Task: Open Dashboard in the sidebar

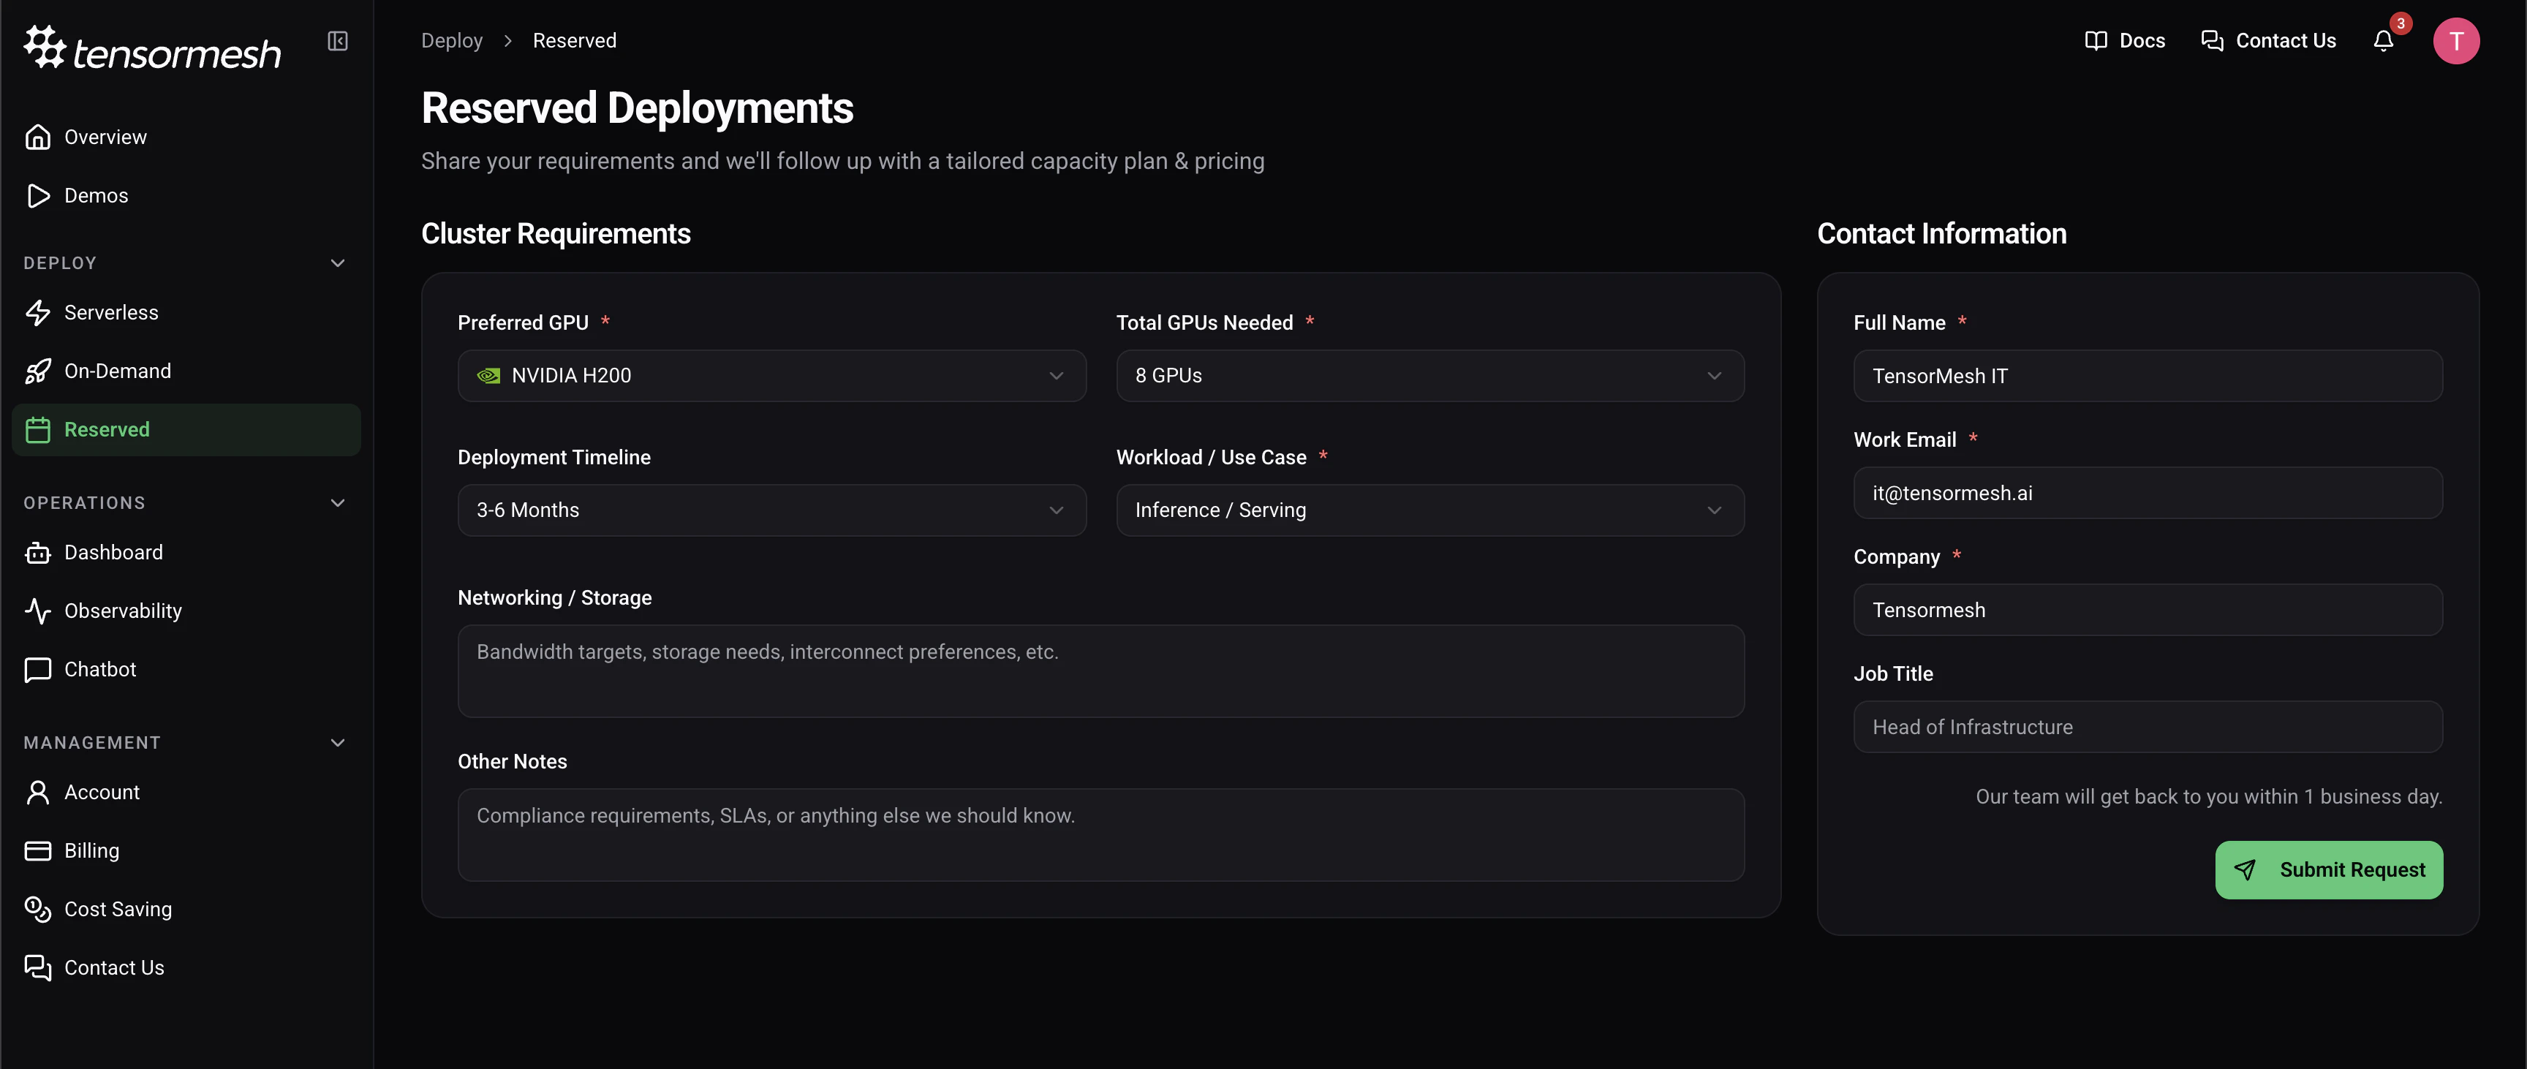Action: pos(186,553)
